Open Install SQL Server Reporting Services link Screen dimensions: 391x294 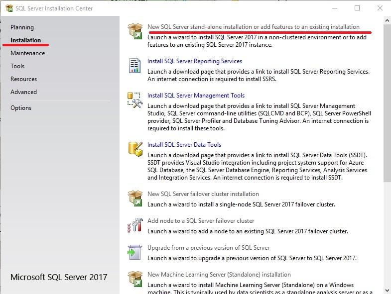coord(195,61)
